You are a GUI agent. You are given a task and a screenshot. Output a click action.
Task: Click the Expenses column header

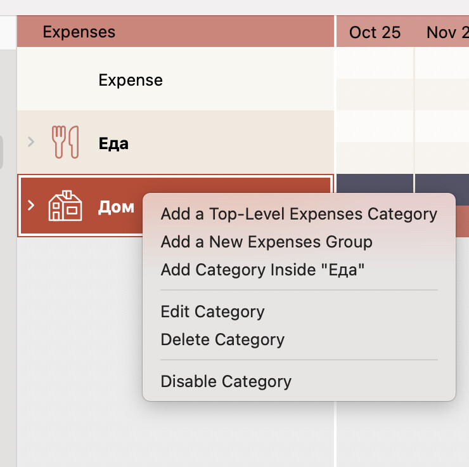pyautogui.click(x=79, y=32)
